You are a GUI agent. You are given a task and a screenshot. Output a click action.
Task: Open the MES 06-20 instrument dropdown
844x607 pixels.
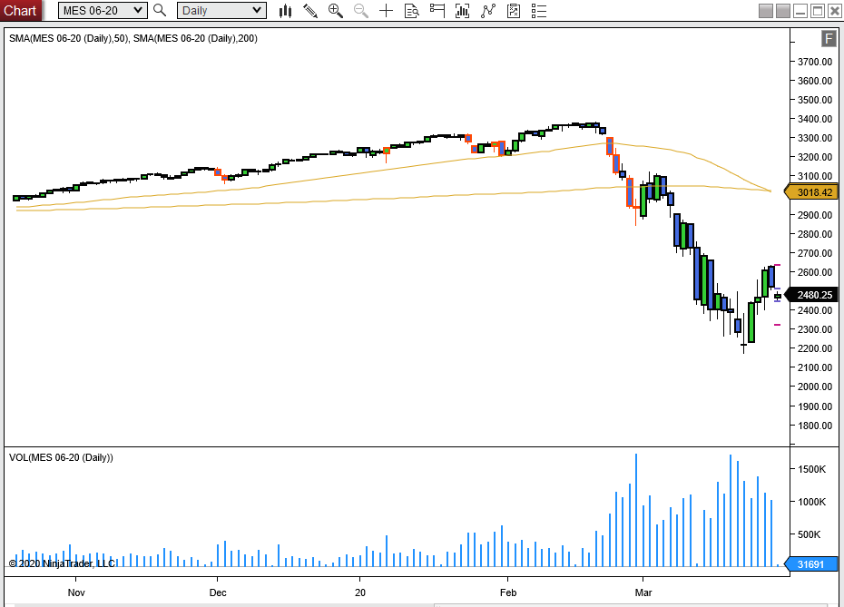click(103, 10)
